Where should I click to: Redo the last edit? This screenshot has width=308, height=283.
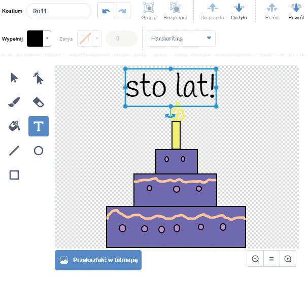pos(122,11)
